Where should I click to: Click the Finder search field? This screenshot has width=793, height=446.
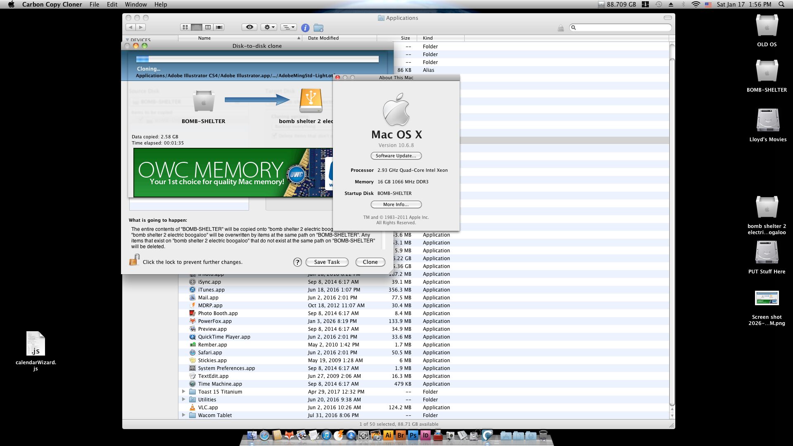tap(622, 27)
